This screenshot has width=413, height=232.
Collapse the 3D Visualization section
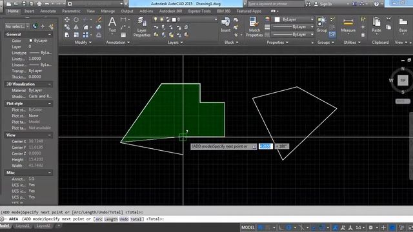(x=50, y=84)
